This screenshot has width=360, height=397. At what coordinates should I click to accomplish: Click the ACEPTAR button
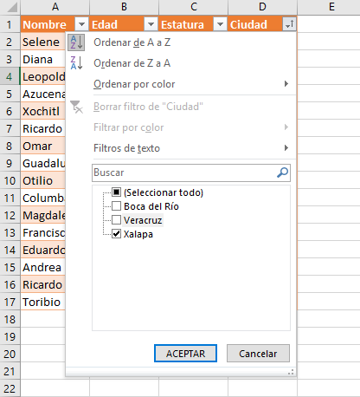click(185, 354)
